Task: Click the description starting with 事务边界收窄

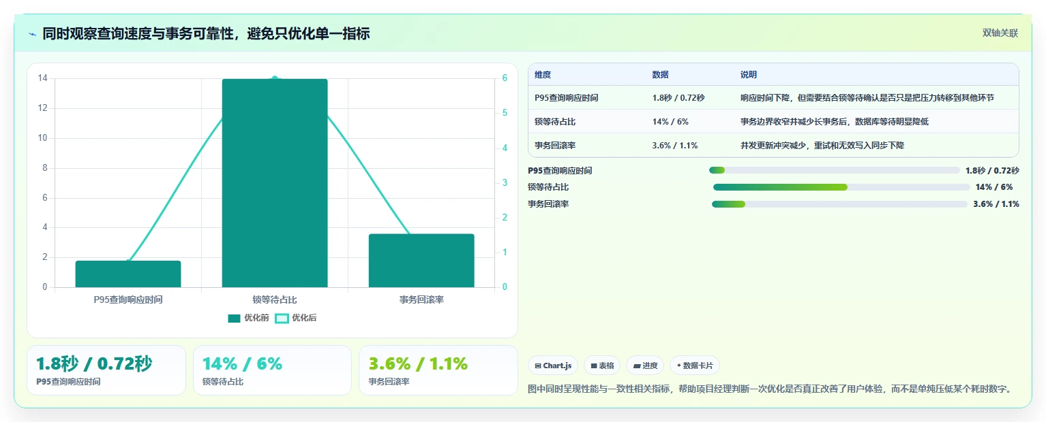Action: pos(835,122)
